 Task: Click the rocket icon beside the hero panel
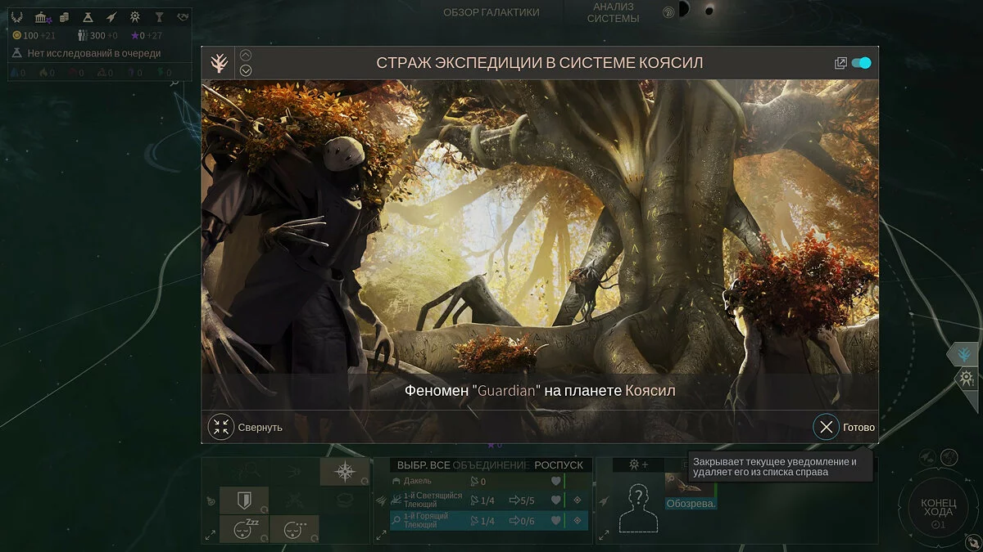click(x=605, y=500)
